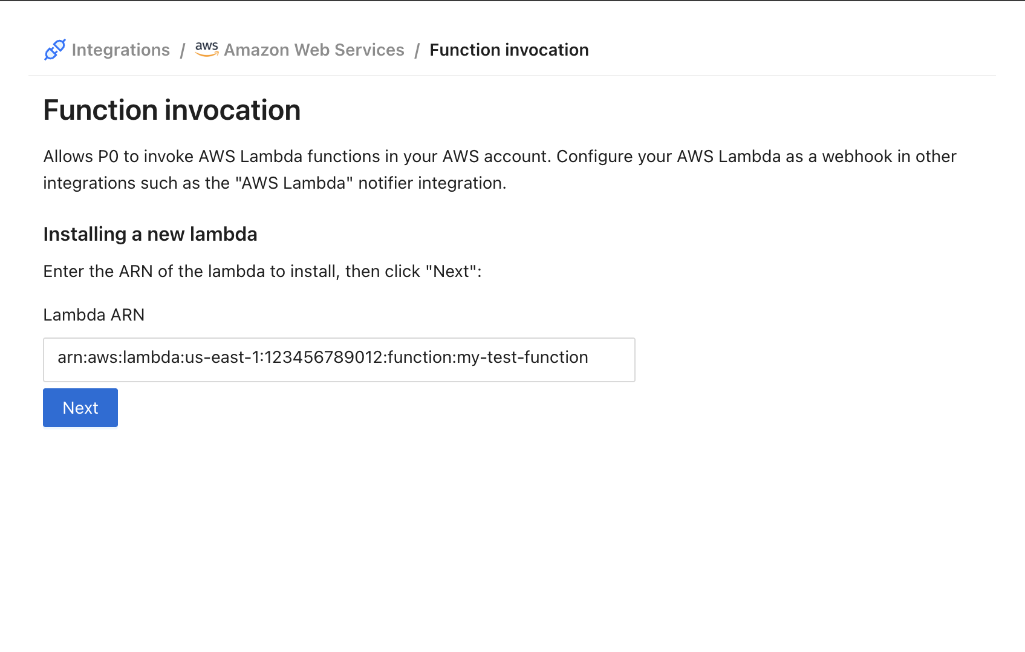Image resolution: width=1025 pixels, height=652 pixels.
Task: Click the slash separator after Amazon Web Services
Action: [x=417, y=50]
